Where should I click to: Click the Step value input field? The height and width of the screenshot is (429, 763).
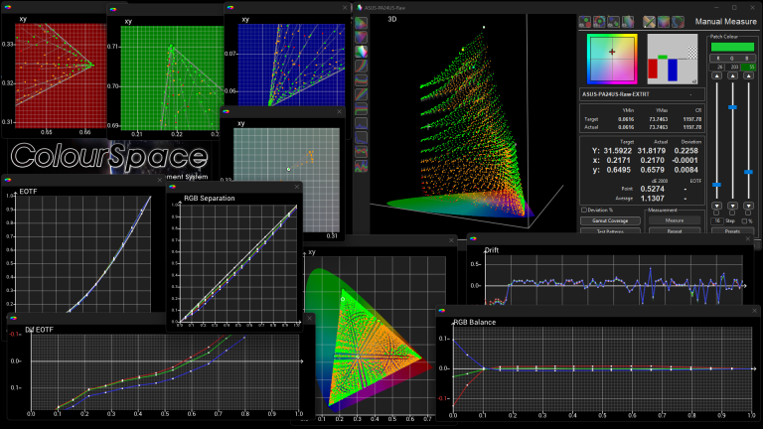pos(717,220)
